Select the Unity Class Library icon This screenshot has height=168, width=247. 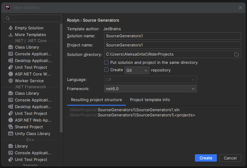(x=11, y=133)
